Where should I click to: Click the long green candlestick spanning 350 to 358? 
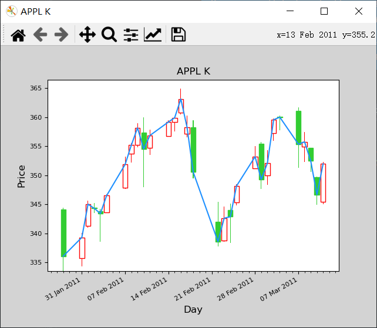point(194,150)
